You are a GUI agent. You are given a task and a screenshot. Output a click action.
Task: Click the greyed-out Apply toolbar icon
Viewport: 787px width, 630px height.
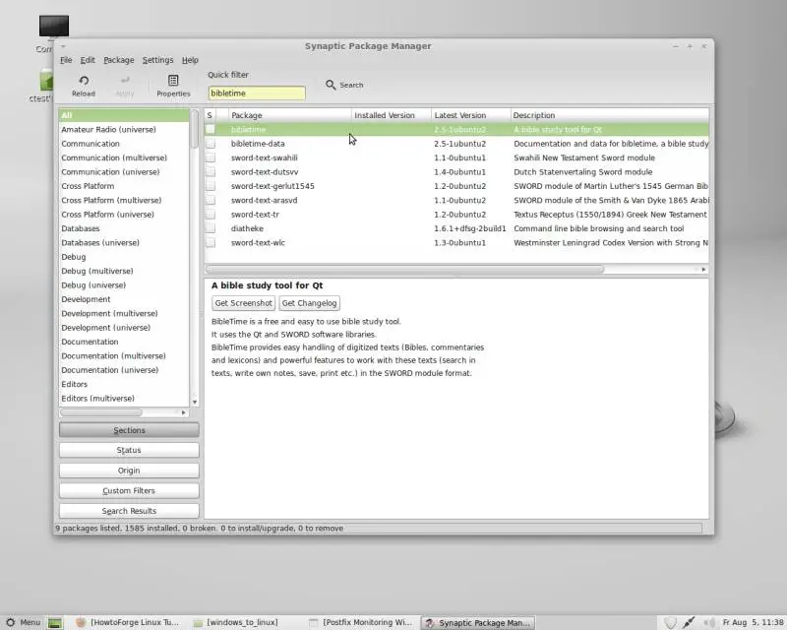point(125,81)
